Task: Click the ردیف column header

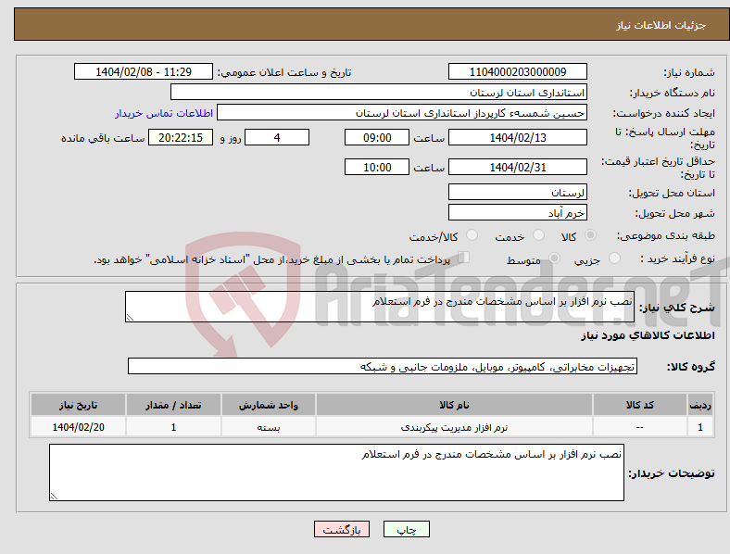Action: 700,405
